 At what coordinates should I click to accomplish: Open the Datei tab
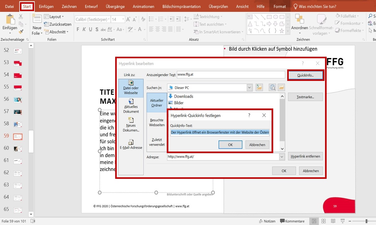click(10, 6)
